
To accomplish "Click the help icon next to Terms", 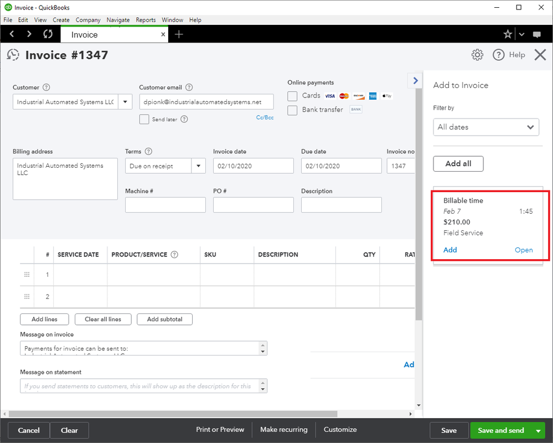I will click(x=148, y=151).
